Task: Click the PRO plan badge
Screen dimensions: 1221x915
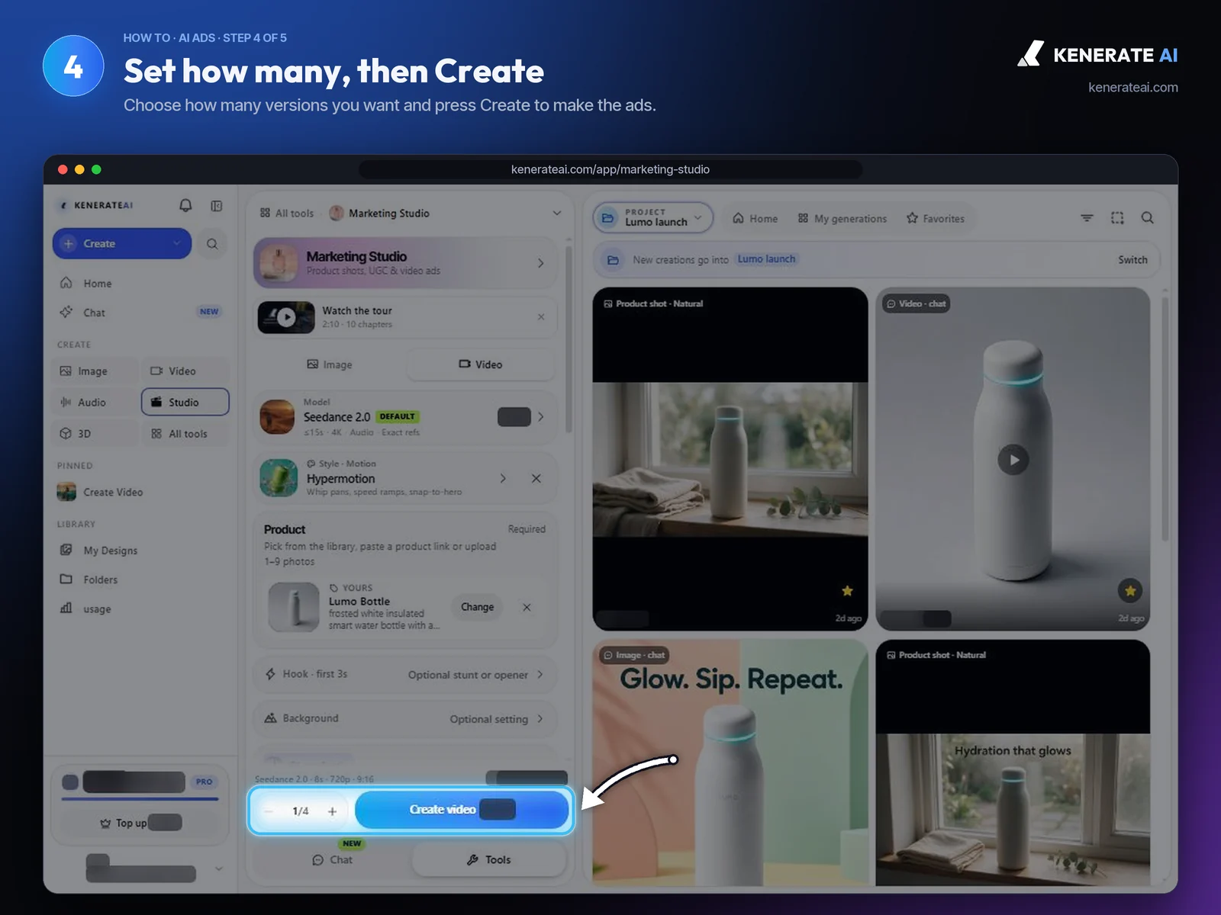Action: pos(204,782)
